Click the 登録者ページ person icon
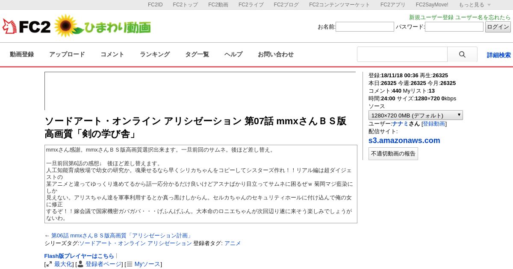This screenshot has height=269, width=513. (80, 264)
